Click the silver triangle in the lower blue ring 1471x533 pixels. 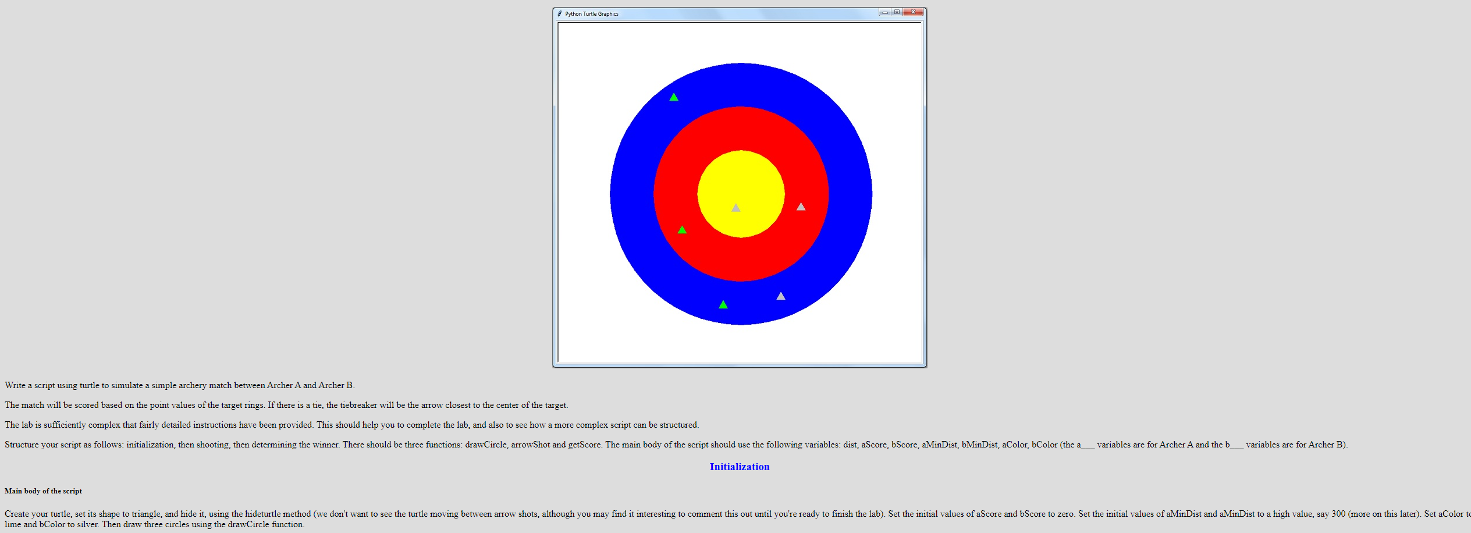pos(781,296)
